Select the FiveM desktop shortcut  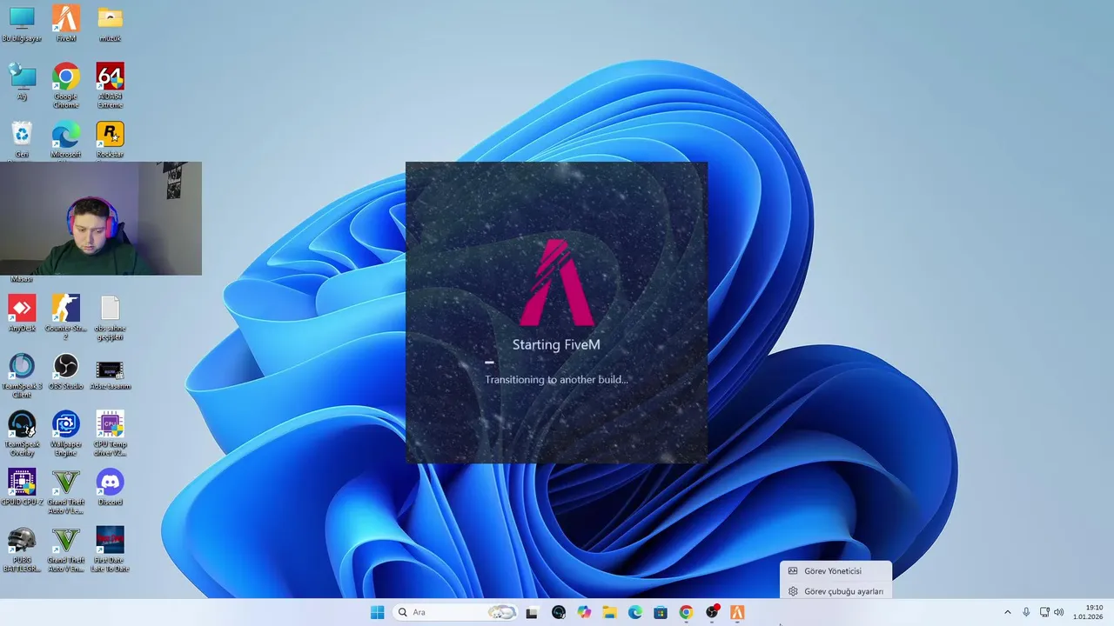pos(65,23)
